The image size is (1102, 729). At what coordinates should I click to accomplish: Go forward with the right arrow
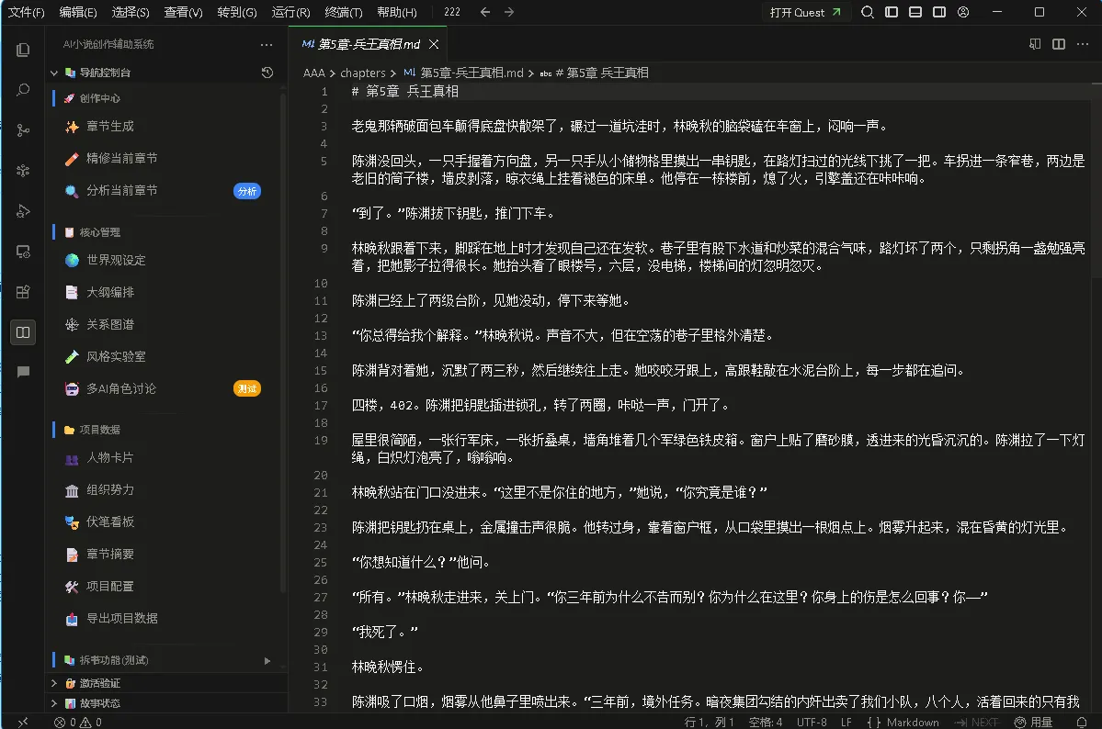pos(509,12)
